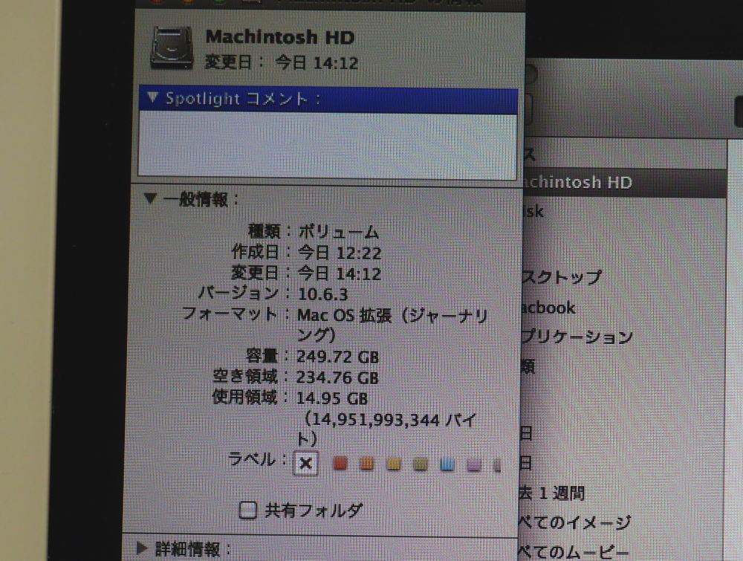Click the 作成日 value 今日 12:22

340,253
